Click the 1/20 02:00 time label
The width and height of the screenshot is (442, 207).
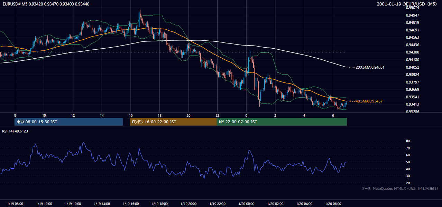point(275,204)
